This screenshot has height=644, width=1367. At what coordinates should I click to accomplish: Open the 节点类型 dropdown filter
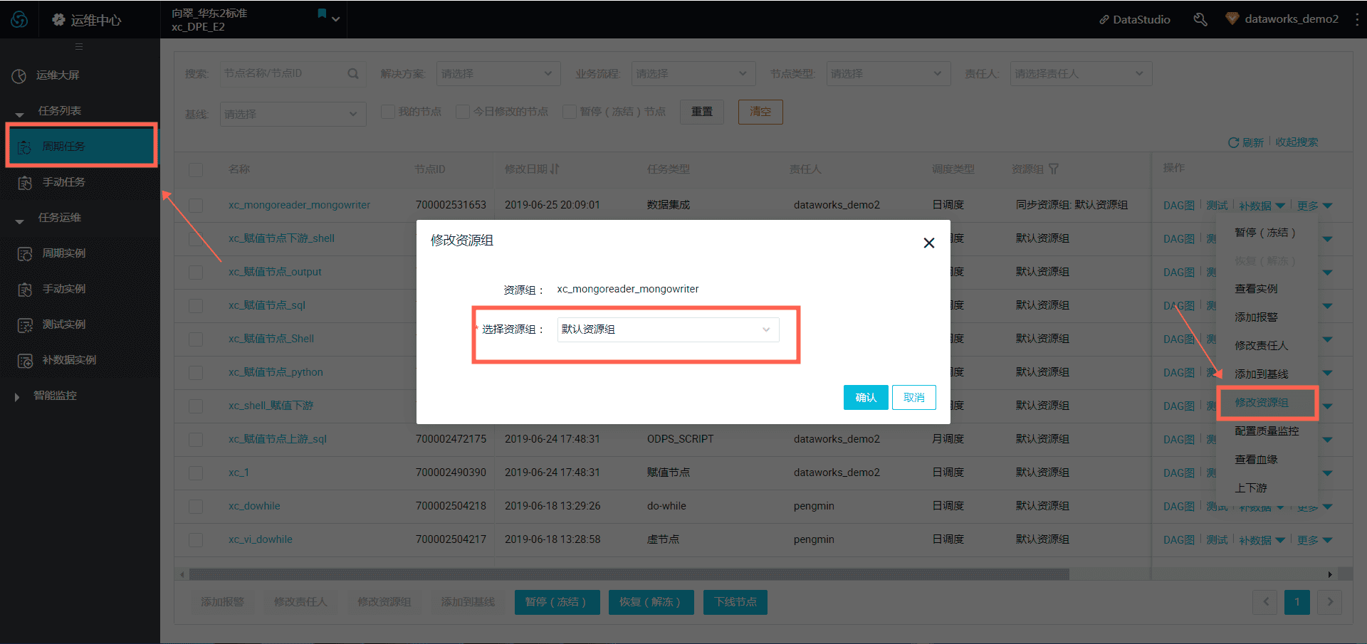(x=887, y=73)
